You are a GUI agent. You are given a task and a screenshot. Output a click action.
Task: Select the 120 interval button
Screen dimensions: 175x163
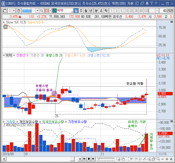pos(146,11)
